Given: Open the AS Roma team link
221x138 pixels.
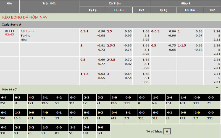Looking at the screenshot, I should pos(27,31).
